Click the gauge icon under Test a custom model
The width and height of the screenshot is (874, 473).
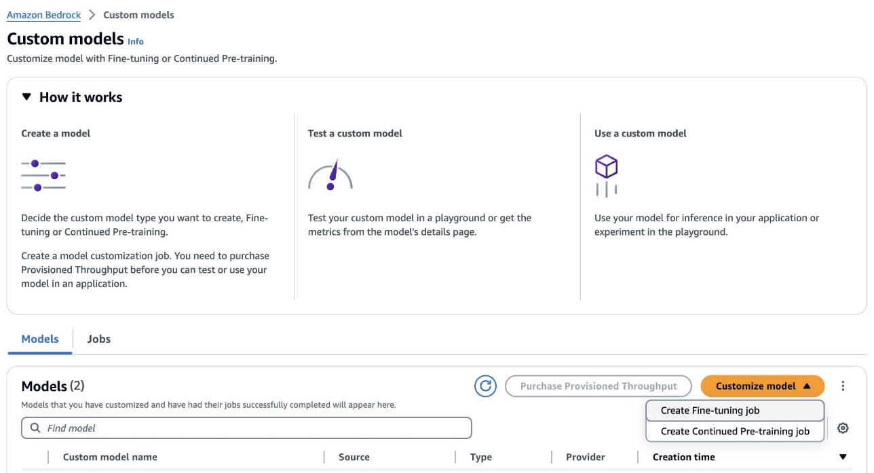coord(330,176)
